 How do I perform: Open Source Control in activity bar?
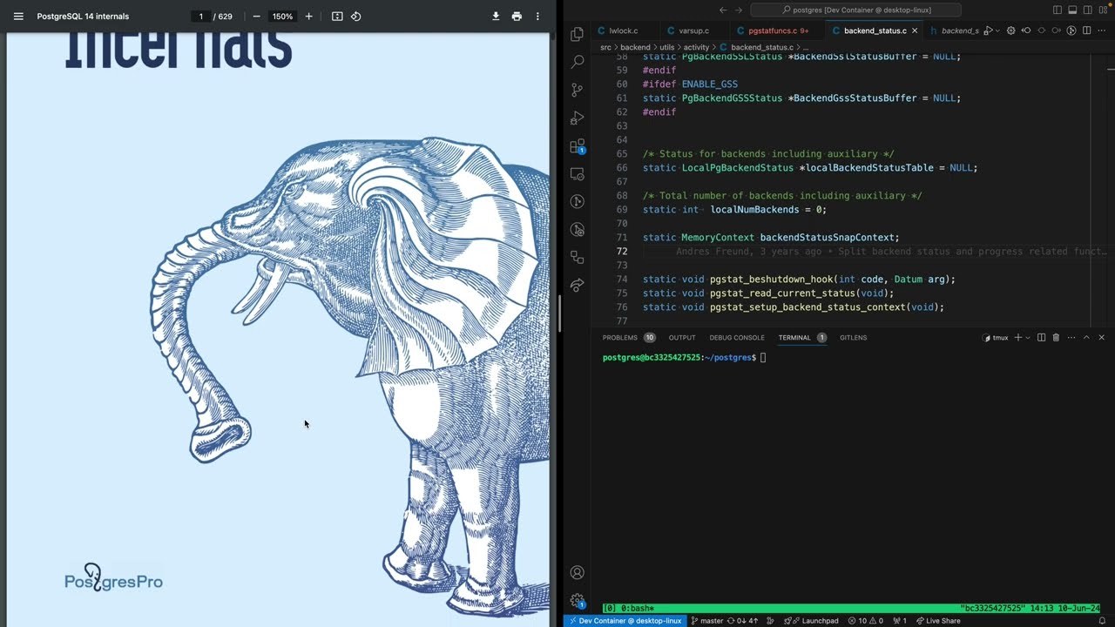point(577,90)
